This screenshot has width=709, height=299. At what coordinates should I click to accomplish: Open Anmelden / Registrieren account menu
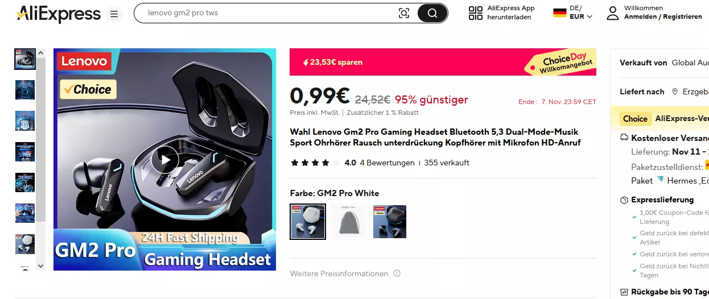pos(663,17)
